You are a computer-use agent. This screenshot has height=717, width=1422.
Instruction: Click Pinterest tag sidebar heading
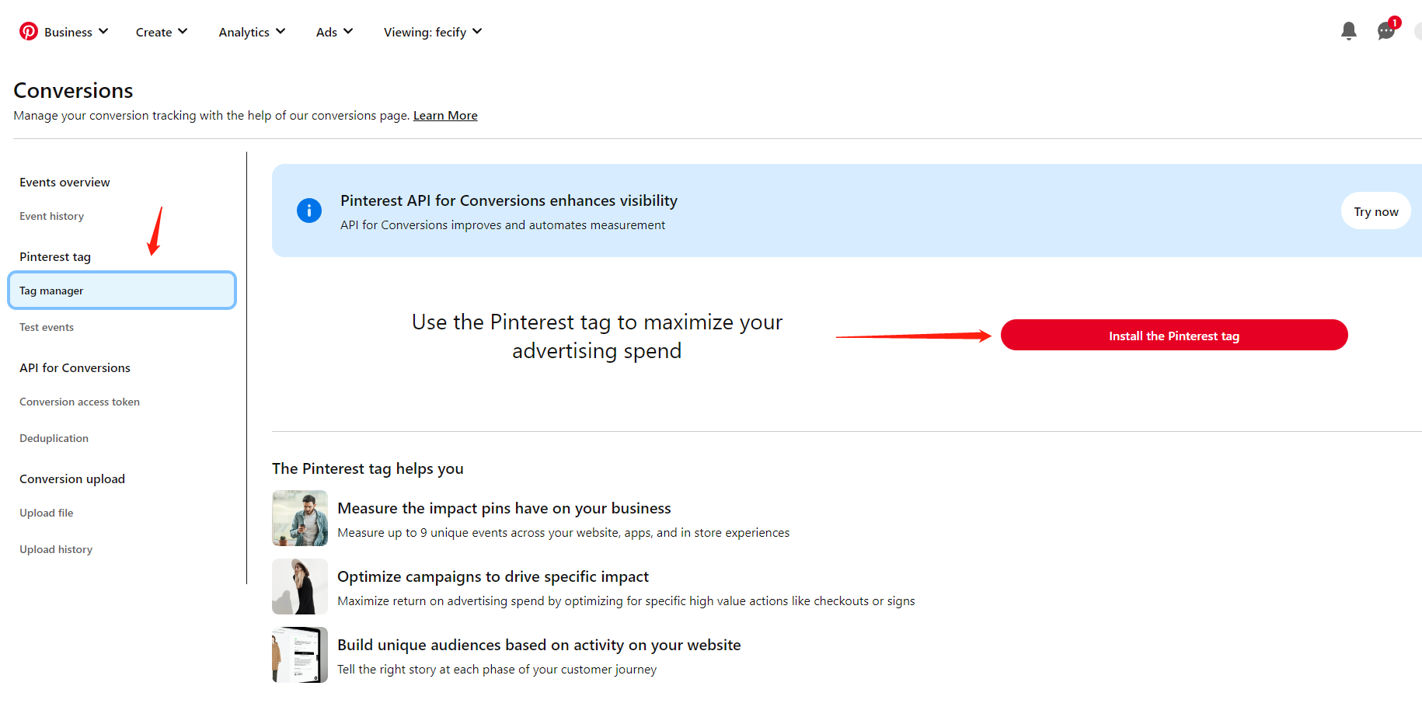pos(55,257)
